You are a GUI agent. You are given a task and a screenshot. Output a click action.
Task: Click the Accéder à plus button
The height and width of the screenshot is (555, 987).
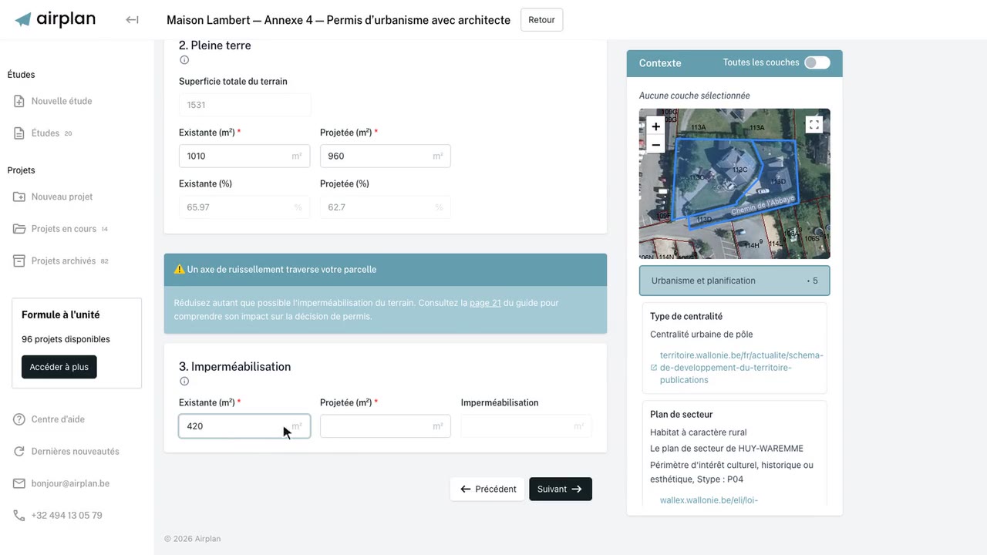pyautogui.click(x=59, y=367)
